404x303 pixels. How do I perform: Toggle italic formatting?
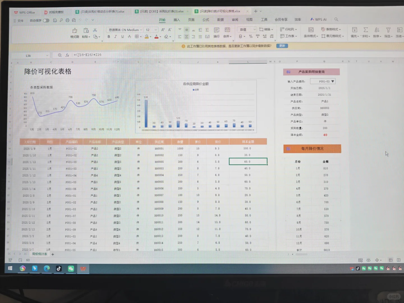(115, 36)
